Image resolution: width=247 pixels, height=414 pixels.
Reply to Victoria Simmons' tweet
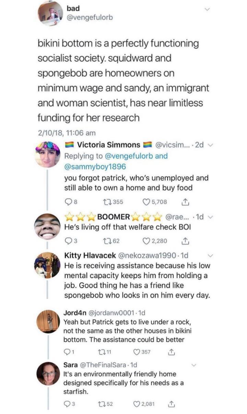69,202
